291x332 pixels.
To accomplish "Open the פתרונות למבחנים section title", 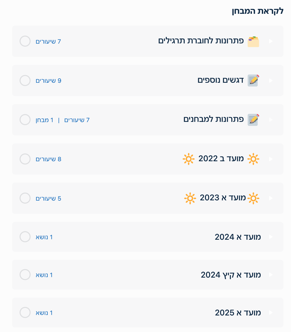I will [213, 119].
